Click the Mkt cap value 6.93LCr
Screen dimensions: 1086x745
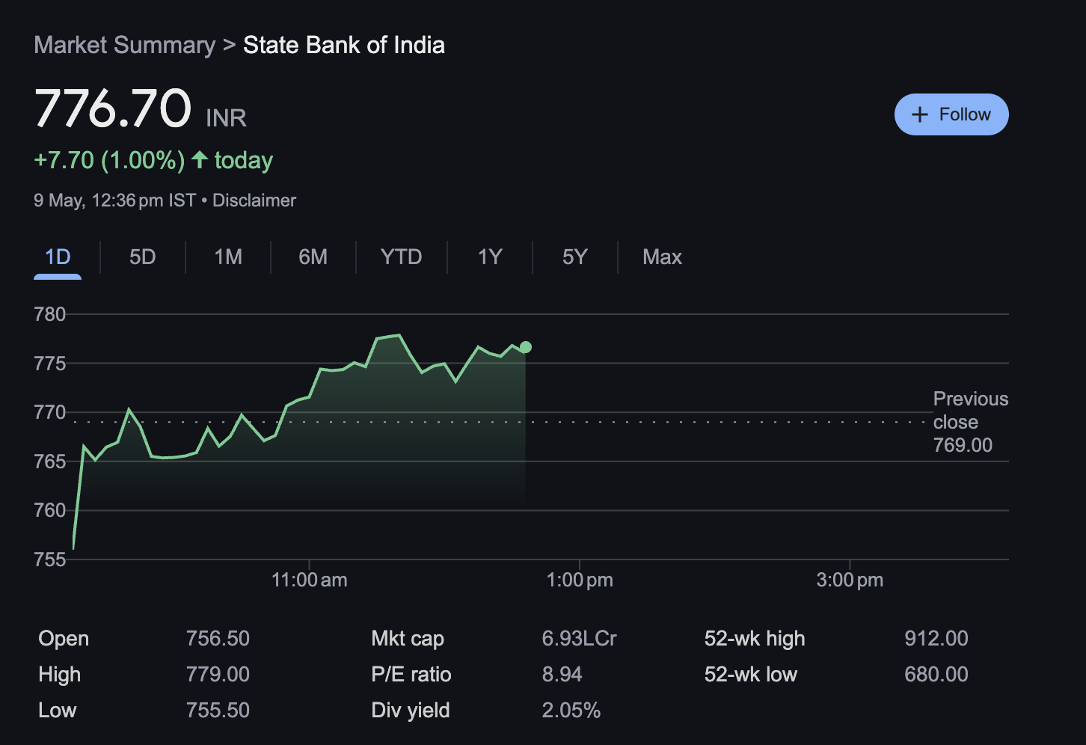[x=580, y=638]
